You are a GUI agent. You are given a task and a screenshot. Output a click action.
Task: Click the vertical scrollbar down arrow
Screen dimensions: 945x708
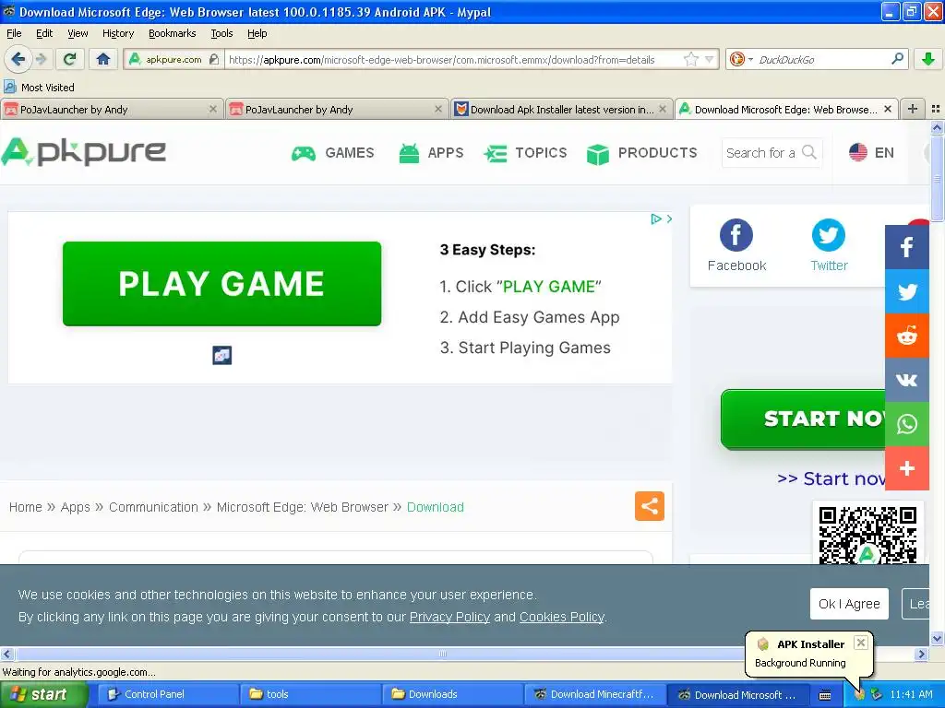937,639
